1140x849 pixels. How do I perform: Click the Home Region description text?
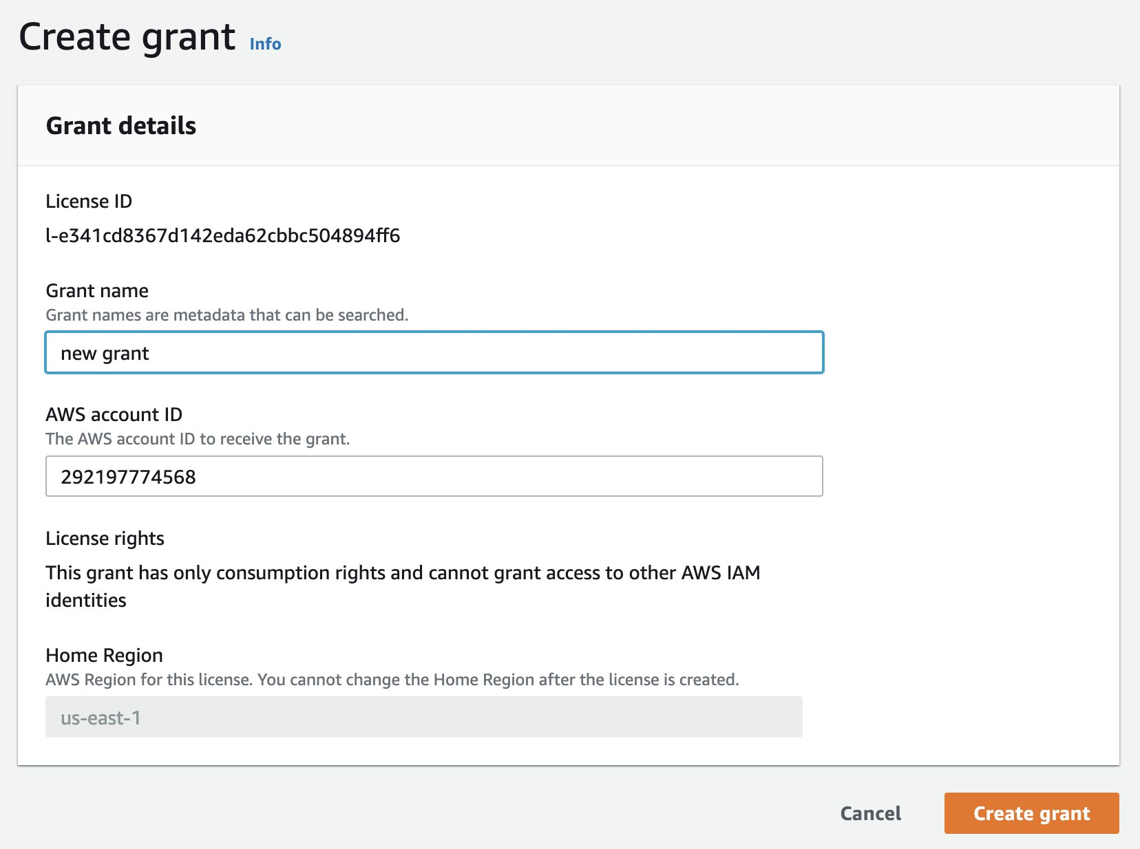point(392,679)
